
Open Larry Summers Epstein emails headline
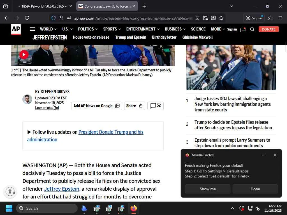[232, 143]
